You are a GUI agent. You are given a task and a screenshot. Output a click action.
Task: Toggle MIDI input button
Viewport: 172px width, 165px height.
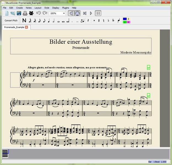[77, 13]
